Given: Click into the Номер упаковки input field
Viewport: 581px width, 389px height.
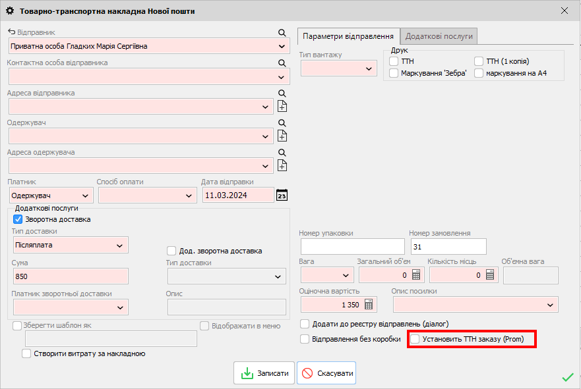Looking at the screenshot, I should click(x=352, y=246).
